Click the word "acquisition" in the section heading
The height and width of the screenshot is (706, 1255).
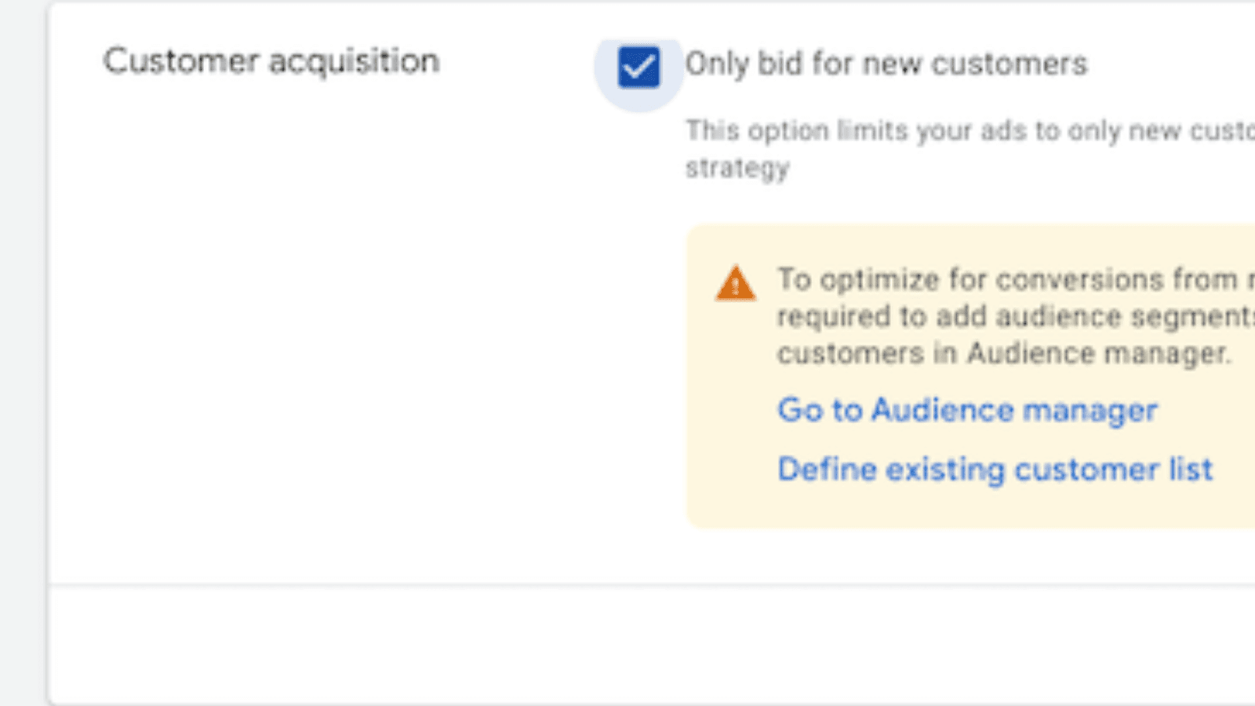click(x=354, y=62)
